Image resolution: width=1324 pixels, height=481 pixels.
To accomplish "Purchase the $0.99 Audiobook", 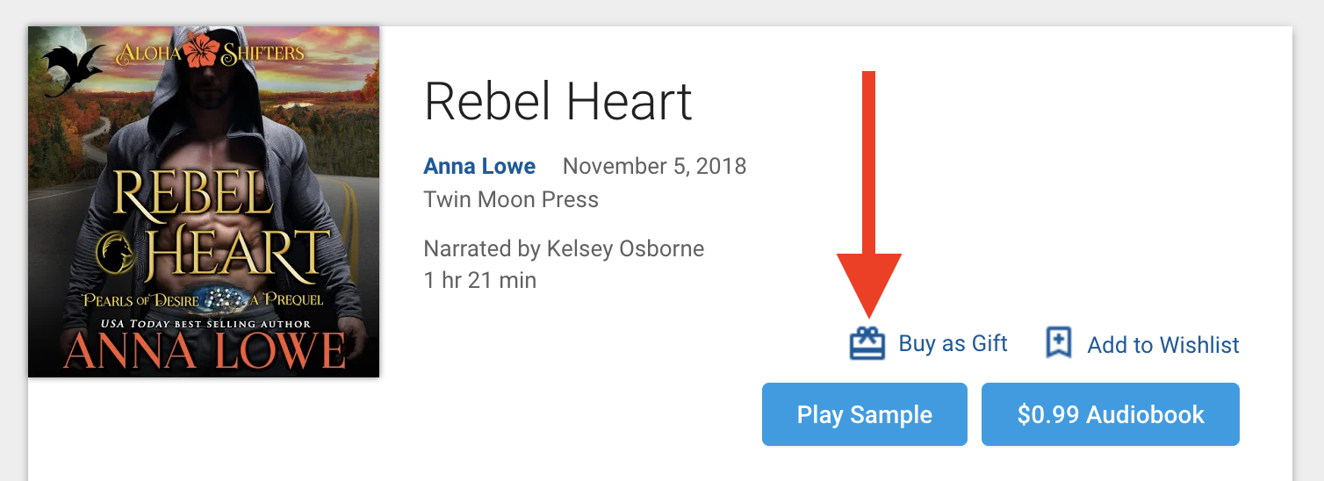I will click(x=1111, y=414).
